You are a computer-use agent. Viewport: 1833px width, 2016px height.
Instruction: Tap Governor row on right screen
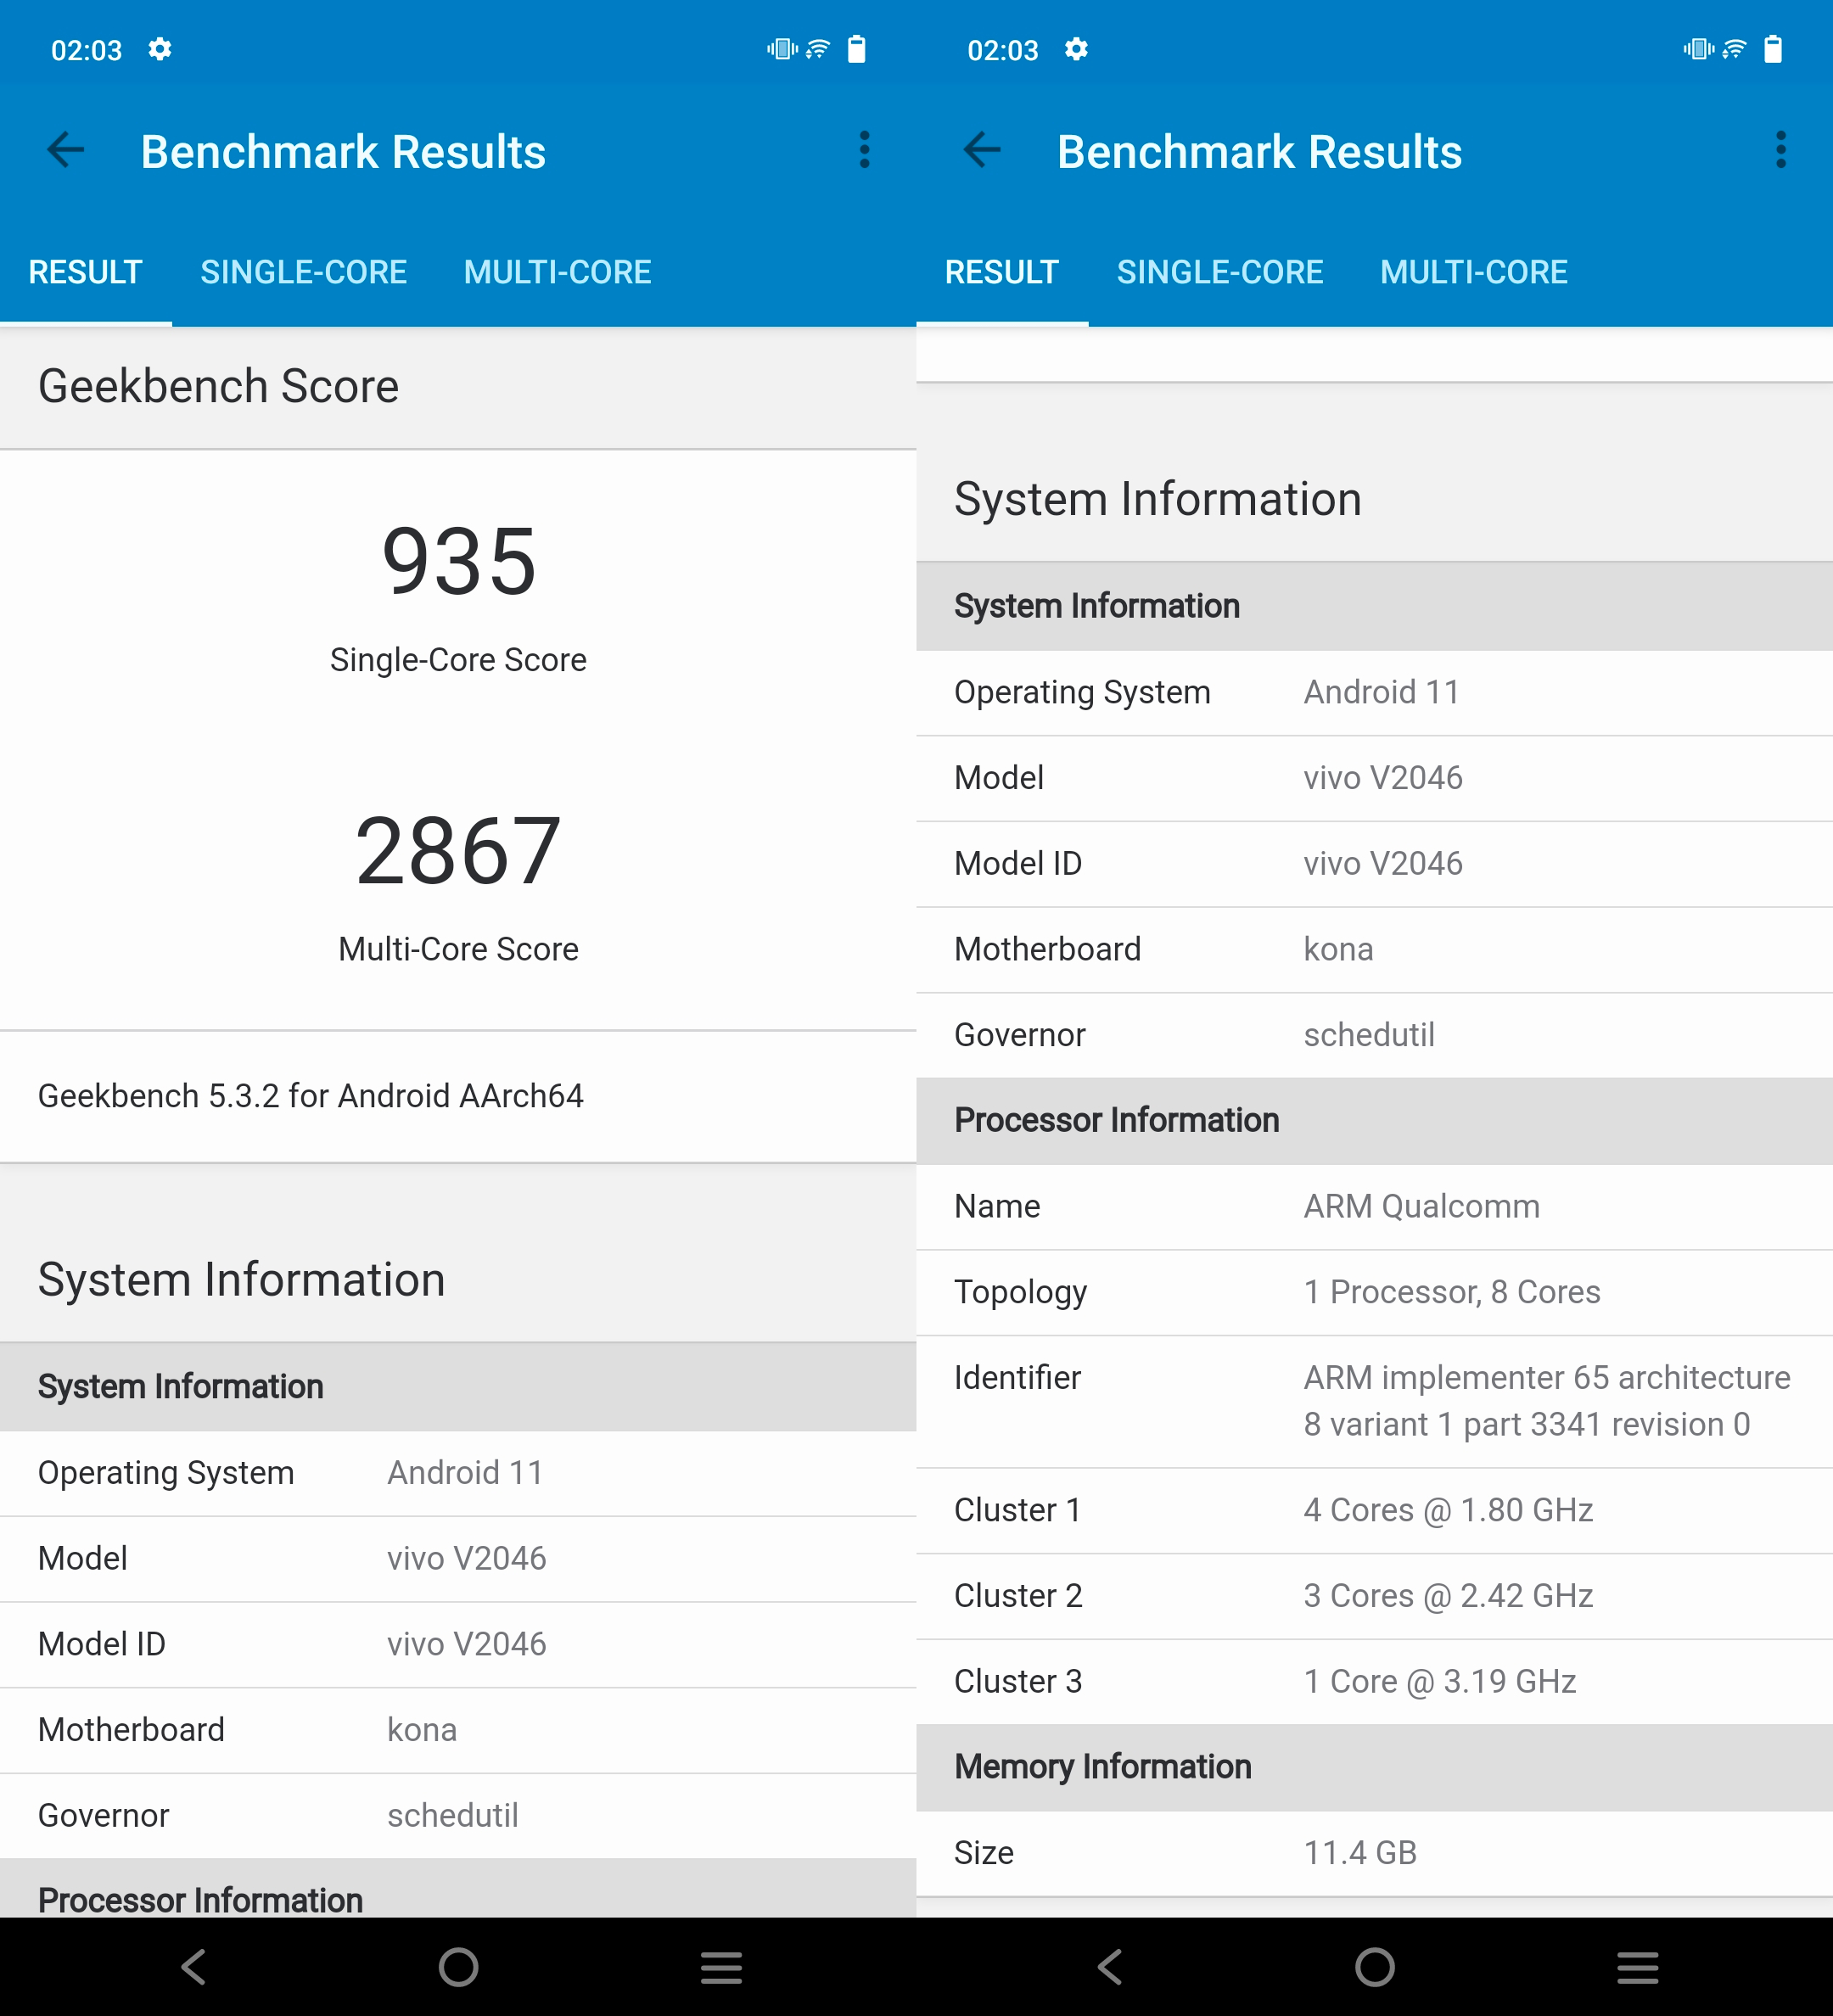click(x=1374, y=1035)
